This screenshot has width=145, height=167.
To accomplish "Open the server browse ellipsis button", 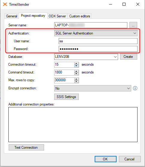I will 133,25.
